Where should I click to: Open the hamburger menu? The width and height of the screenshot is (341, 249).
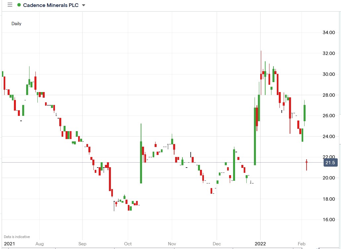pos(10,5)
